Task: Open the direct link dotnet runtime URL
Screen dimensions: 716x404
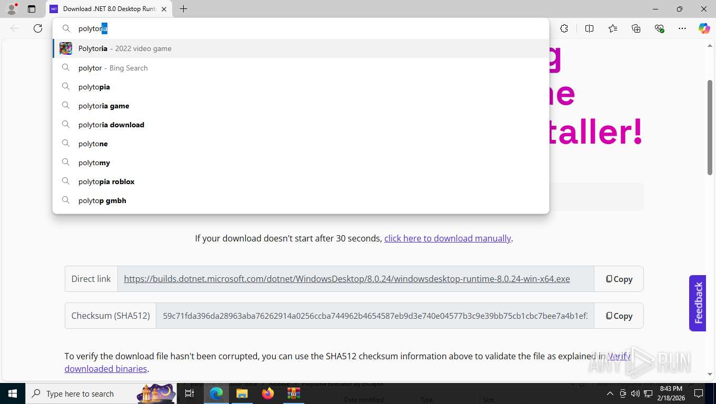Action: click(x=347, y=279)
